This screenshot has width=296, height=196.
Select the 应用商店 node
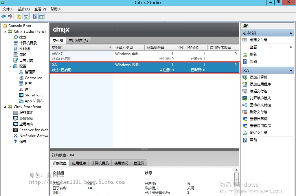click(x=26, y=124)
